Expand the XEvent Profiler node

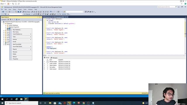click(x=4, y=45)
